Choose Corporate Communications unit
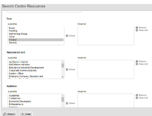 [x=35, y=70]
